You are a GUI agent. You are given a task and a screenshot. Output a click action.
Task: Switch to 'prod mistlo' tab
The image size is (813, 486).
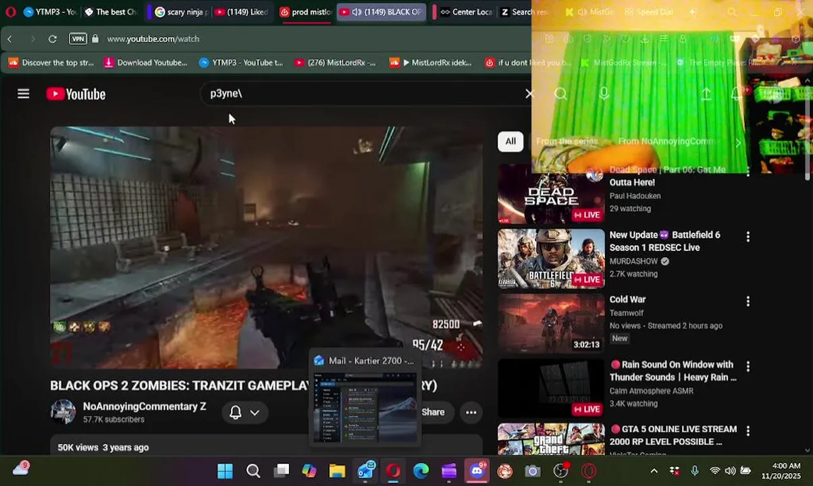(305, 12)
